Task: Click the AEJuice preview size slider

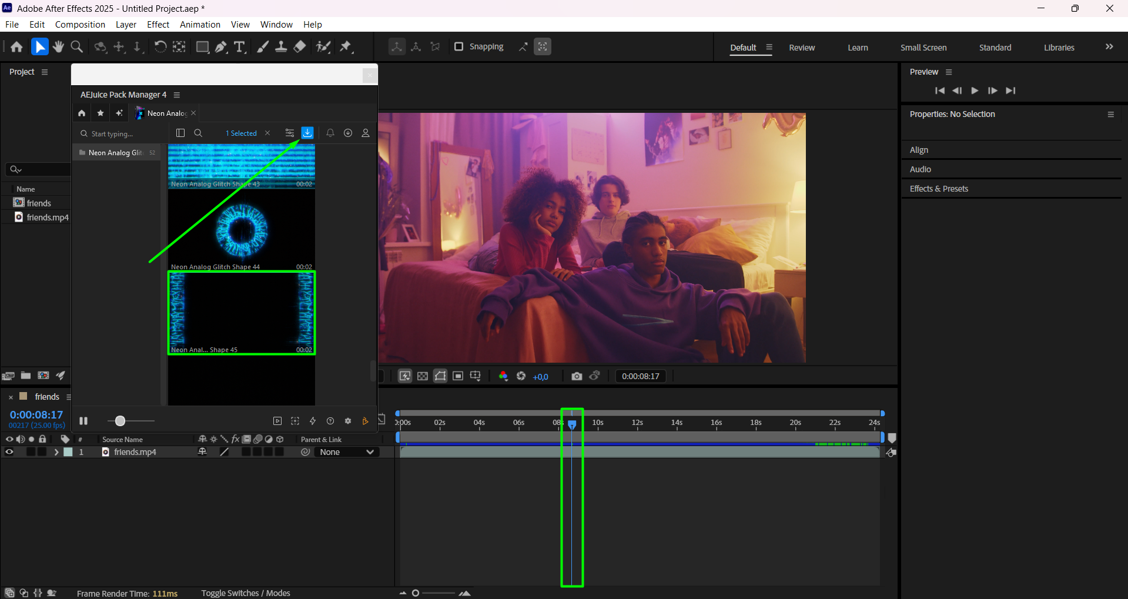Action: click(x=121, y=421)
